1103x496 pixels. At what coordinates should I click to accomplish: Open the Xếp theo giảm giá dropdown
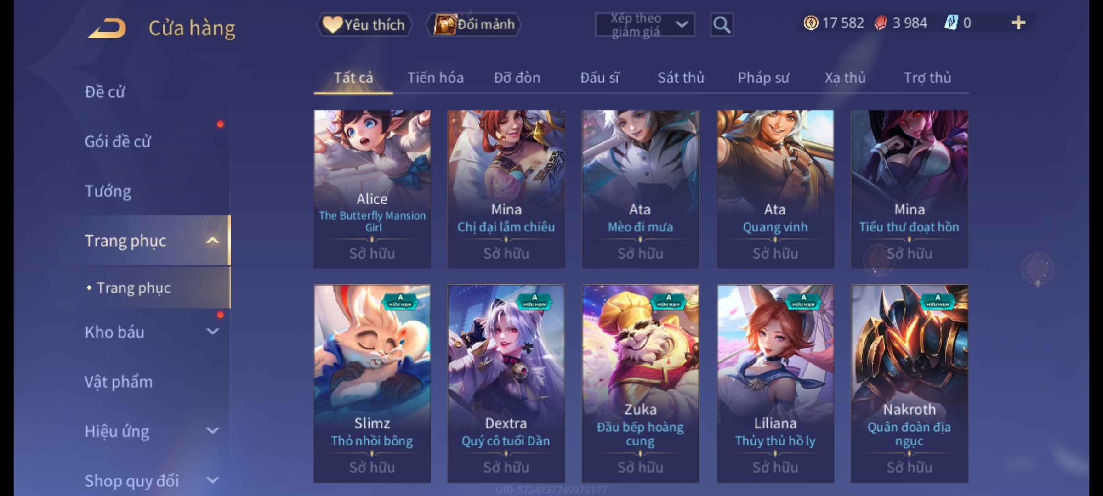pos(644,25)
